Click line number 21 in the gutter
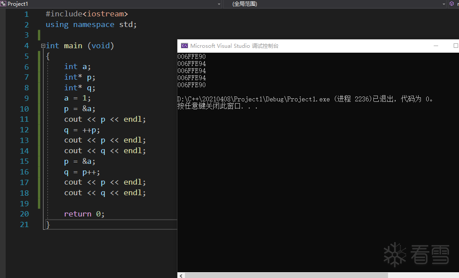Viewport: 459px width, 278px height. click(24, 224)
